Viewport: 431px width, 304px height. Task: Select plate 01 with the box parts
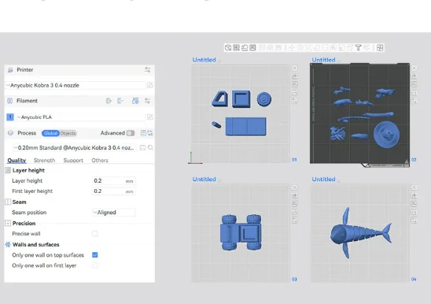point(241,113)
